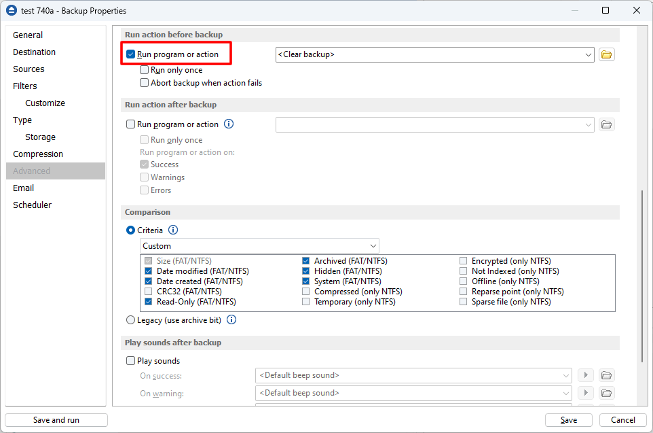Viewport: 653px width, 433px height.
Task: Play the On warning beep sound
Action: pos(585,393)
